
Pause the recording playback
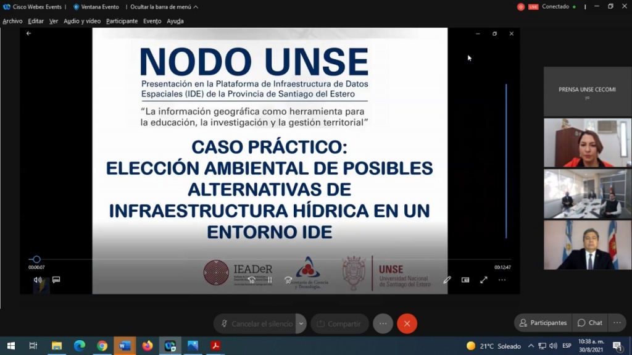(270, 280)
